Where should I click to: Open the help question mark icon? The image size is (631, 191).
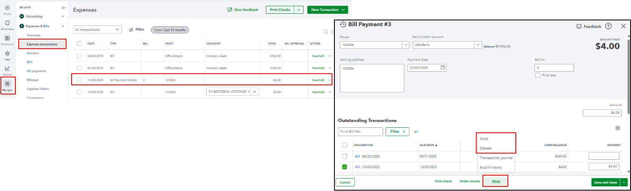(608, 26)
